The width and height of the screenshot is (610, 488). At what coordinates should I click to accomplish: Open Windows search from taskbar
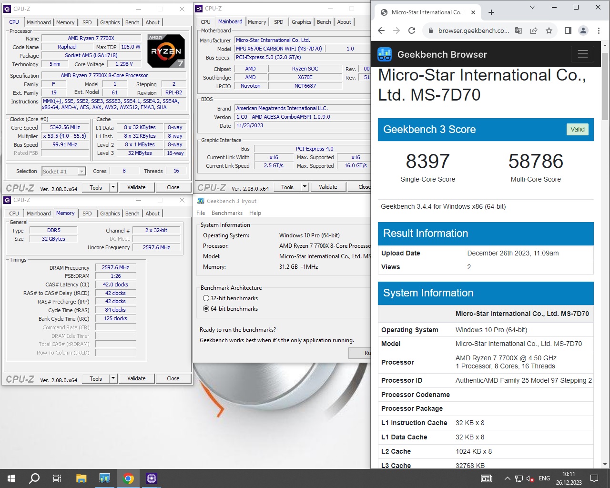34,478
